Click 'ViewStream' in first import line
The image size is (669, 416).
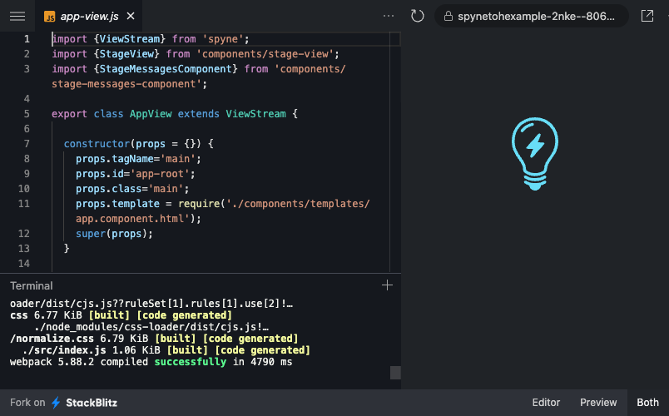coord(130,39)
